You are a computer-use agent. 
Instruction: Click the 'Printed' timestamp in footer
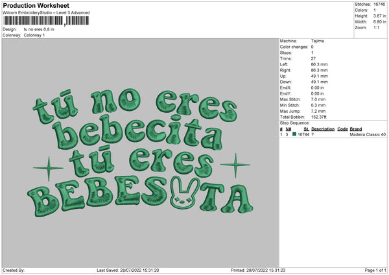[258, 270]
